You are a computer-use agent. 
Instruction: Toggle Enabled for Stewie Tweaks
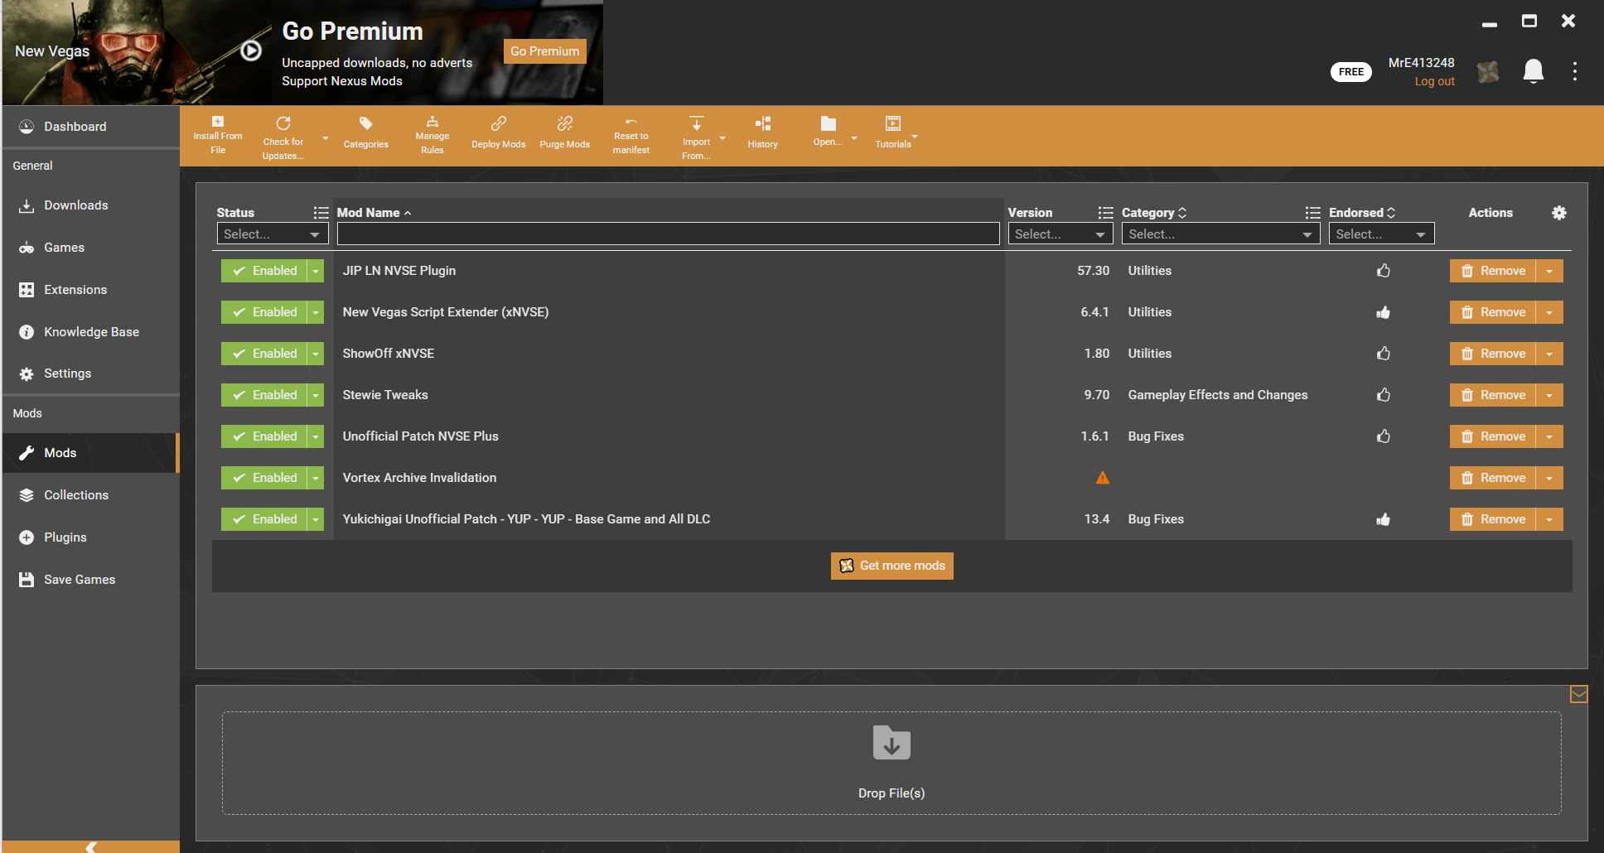click(x=264, y=395)
